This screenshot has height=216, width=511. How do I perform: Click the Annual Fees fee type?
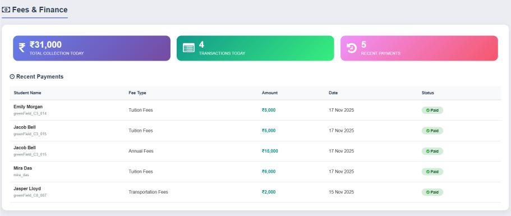click(141, 151)
